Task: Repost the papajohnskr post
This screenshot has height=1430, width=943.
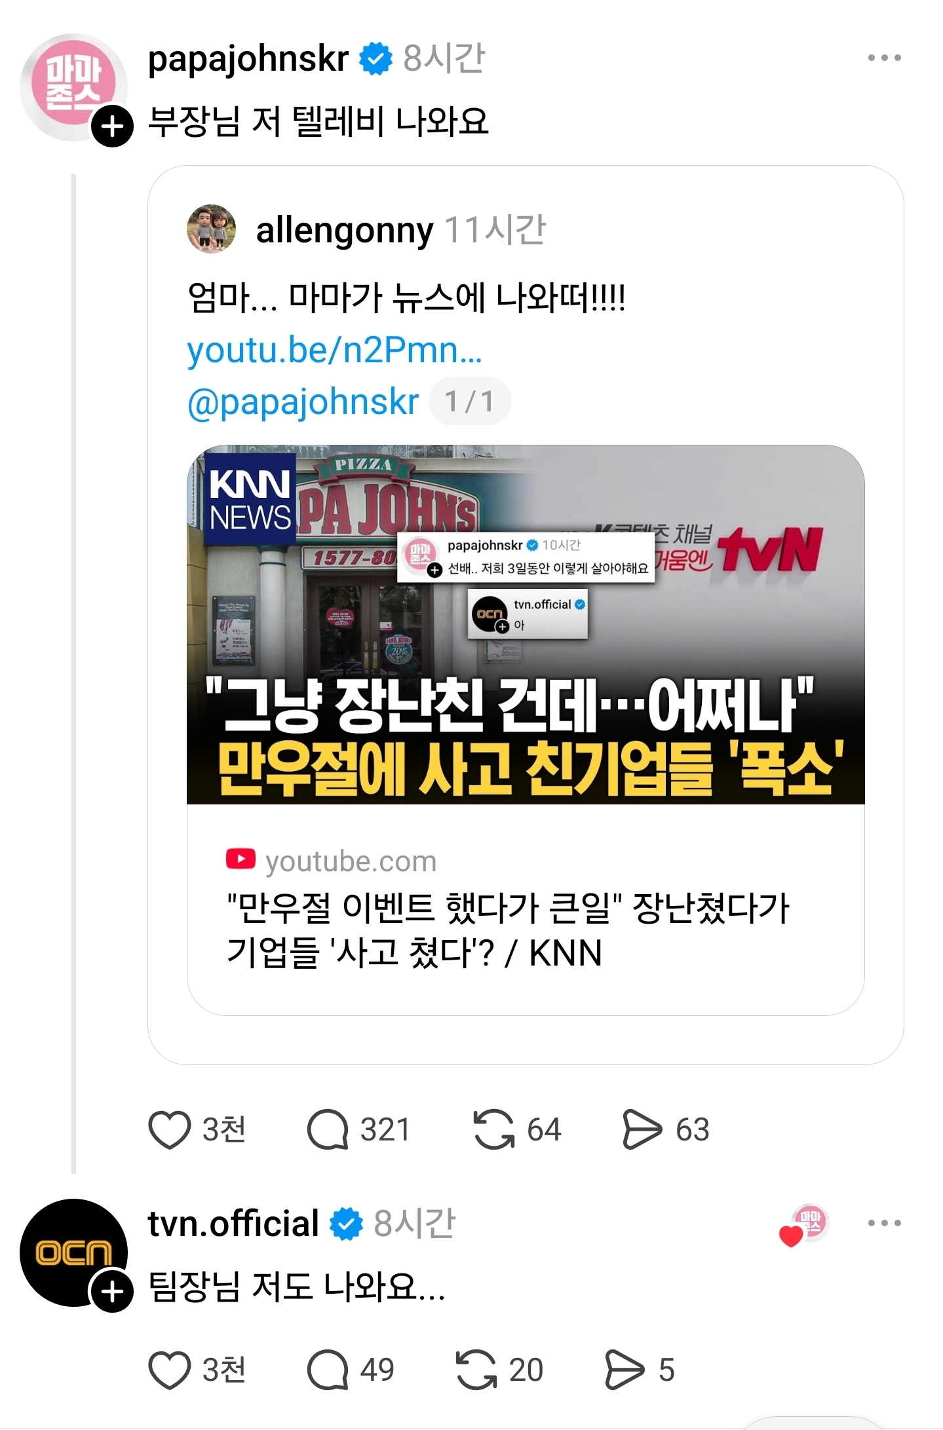Action: pos(494,1129)
